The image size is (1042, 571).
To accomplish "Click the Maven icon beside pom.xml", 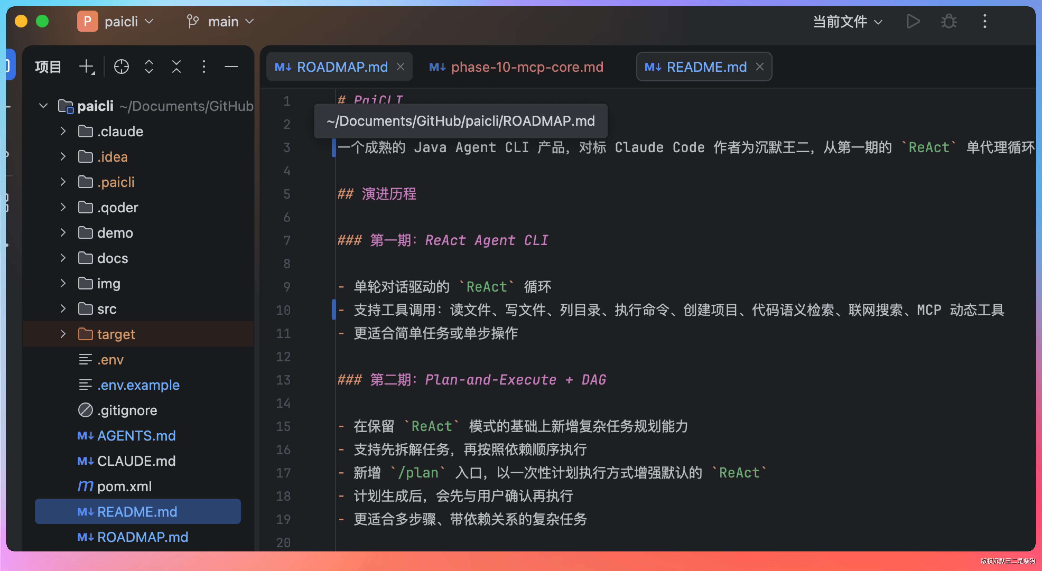I will click(85, 486).
